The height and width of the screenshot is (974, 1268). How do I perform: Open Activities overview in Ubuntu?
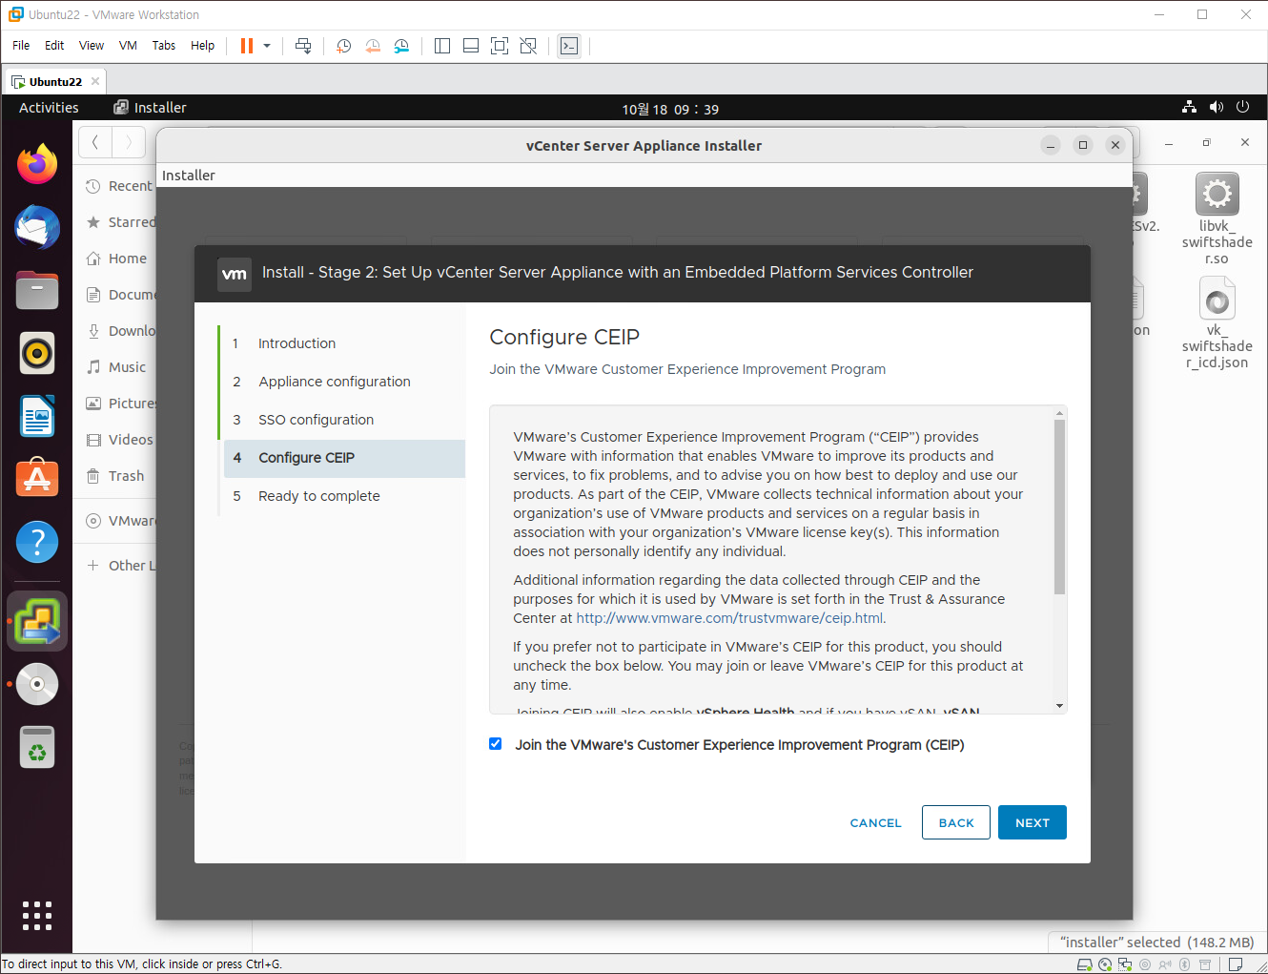pos(49,108)
